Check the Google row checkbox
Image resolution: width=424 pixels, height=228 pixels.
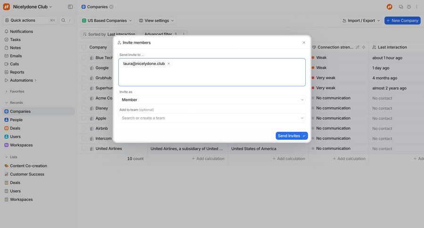[x=84, y=68]
